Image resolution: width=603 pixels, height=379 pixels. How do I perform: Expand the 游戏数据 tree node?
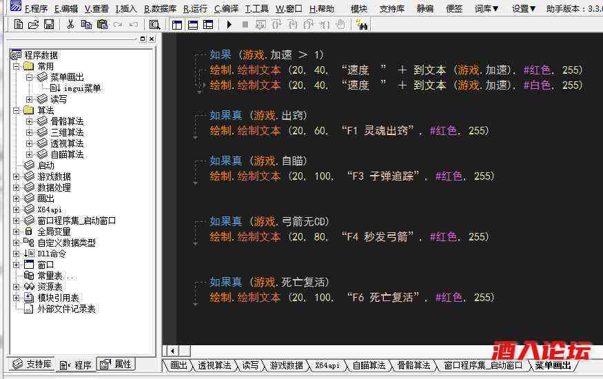tap(17, 176)
